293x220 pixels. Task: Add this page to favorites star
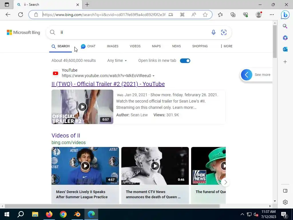(x=205, y=15)
